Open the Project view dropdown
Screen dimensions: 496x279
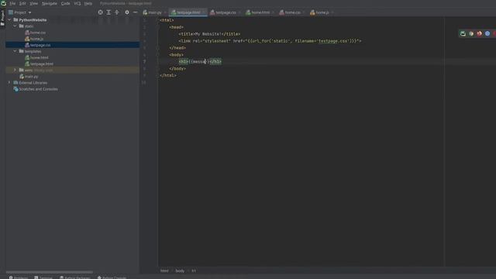click(20, 12)
